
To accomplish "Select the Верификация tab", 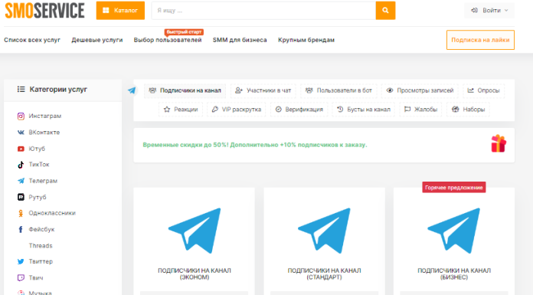I will click(x=299, y=110).
